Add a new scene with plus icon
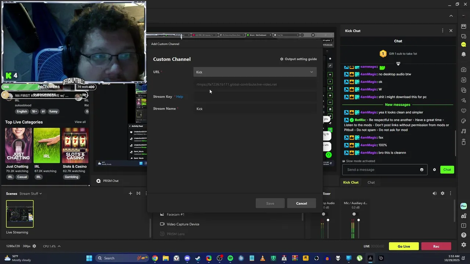Screen dimensions: 470x264 130,193
